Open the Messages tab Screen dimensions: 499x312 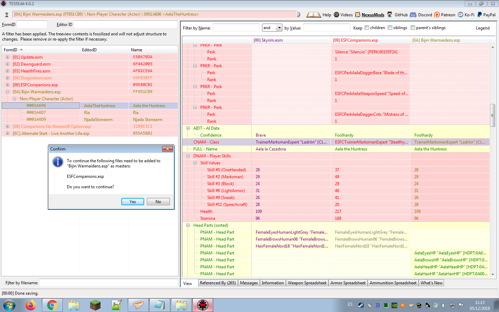coord(249,283)
